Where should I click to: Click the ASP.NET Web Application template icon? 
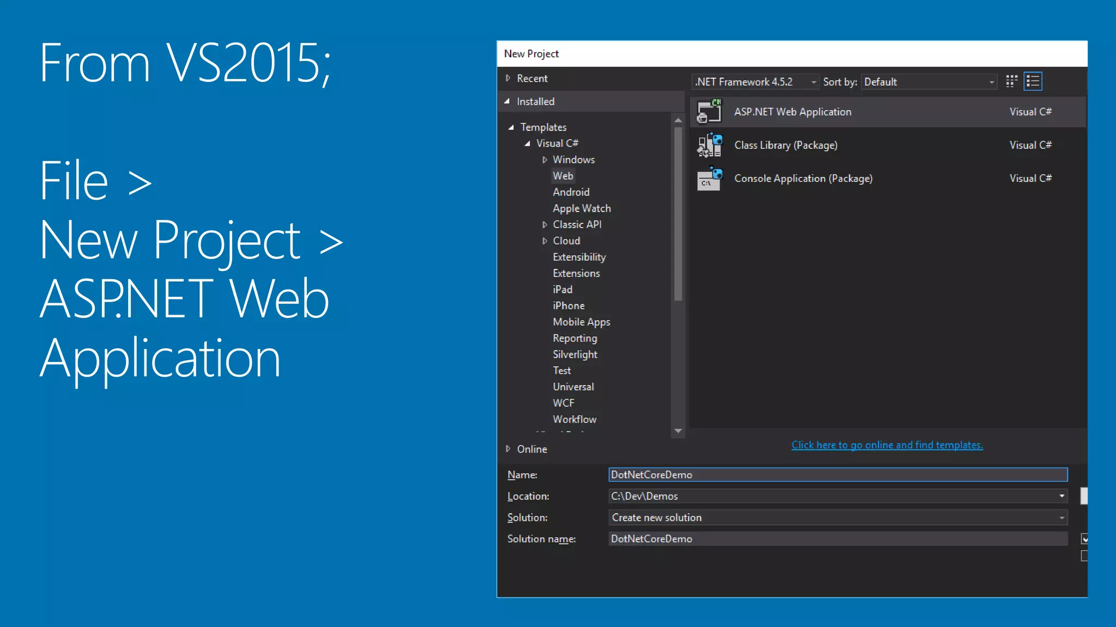point(709,112)
